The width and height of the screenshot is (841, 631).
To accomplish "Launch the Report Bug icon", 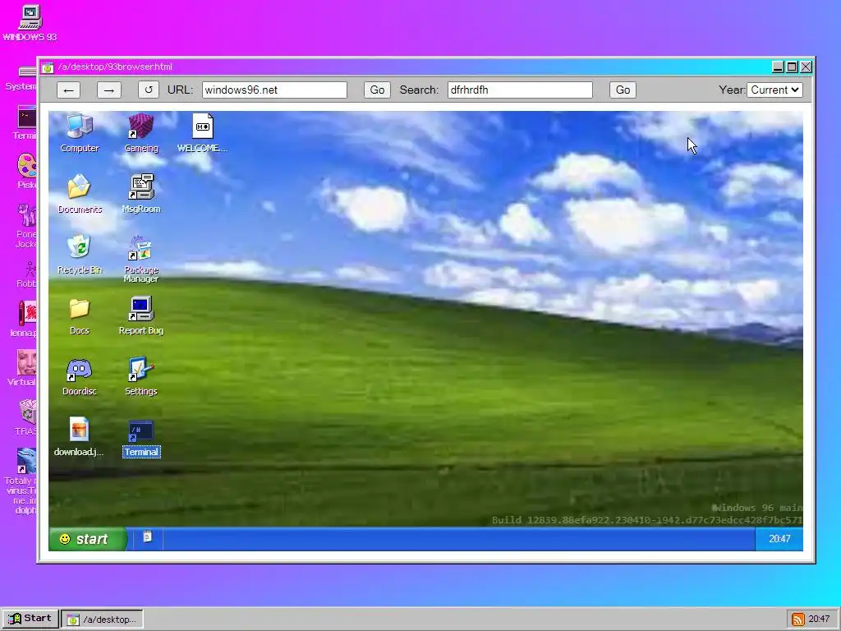I will click(x=141, y=315).
